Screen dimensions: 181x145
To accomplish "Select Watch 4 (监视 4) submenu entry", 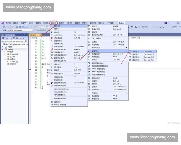I will tap(143, 60).
